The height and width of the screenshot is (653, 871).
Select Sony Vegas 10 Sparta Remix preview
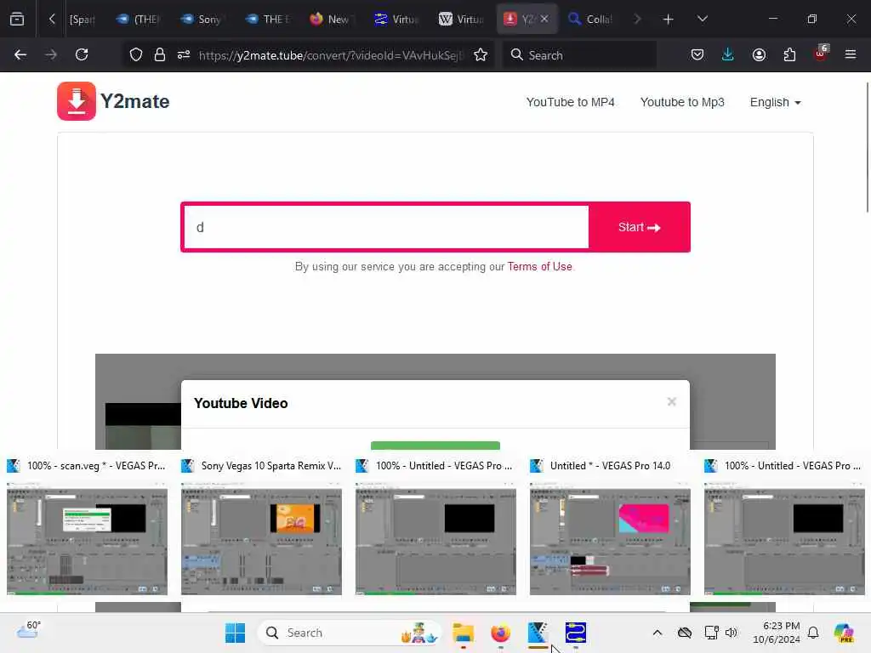pos(261,525)
